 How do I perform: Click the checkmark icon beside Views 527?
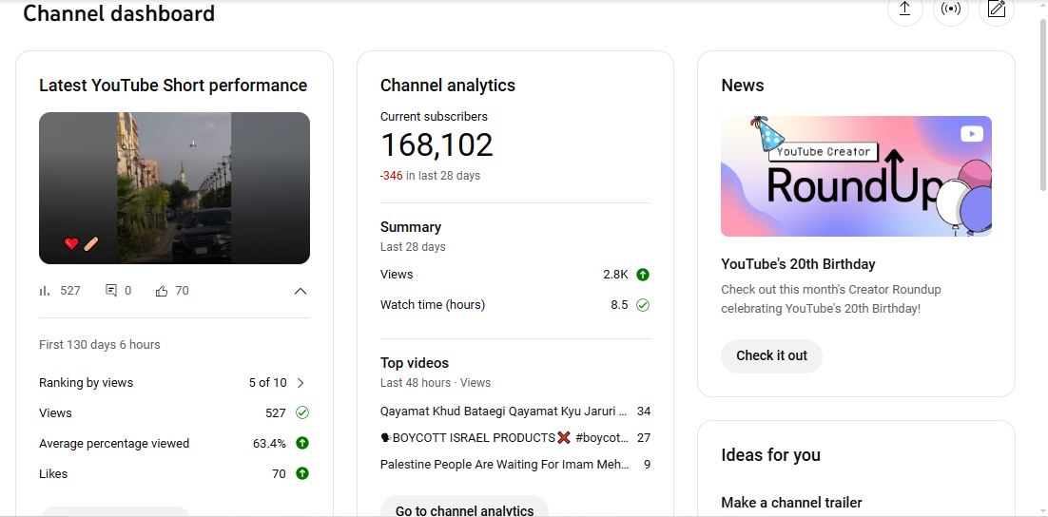302,412
